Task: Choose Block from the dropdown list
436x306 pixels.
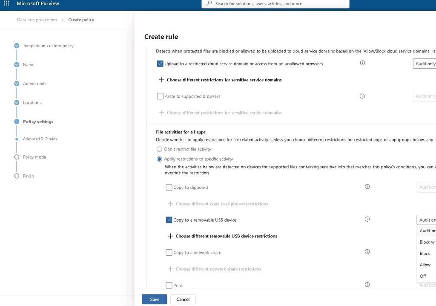Action: pos(426,254)
